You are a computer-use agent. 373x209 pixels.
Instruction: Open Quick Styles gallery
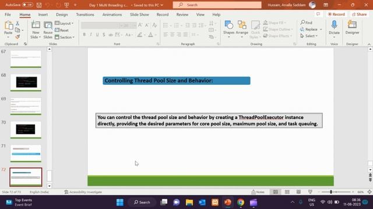pyautogui.click(x=255, y=30)
